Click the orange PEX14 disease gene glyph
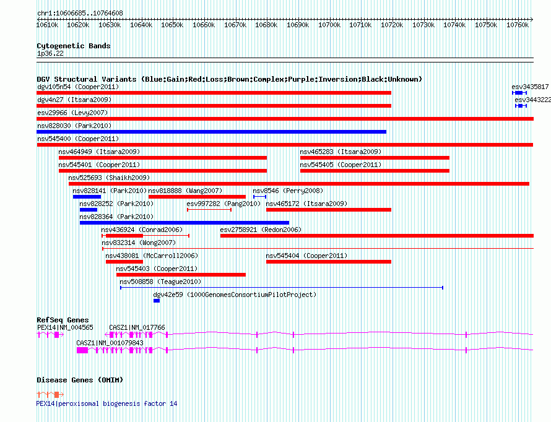The image size is (551, 422). [50, 395]
